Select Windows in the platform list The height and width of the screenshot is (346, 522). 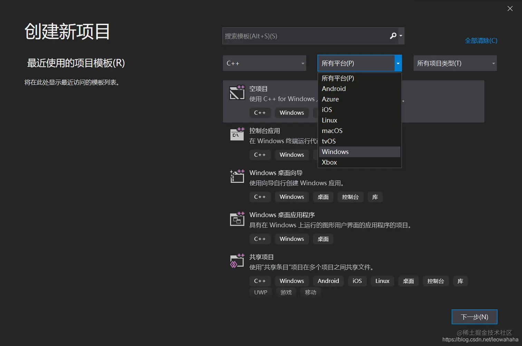335,152
